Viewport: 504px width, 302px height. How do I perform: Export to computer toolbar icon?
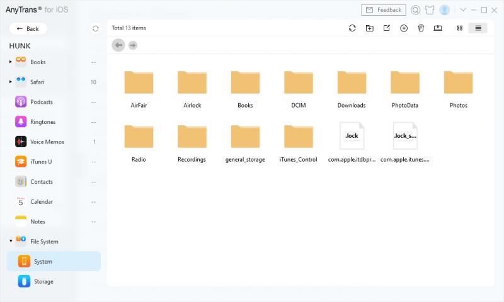438,28
